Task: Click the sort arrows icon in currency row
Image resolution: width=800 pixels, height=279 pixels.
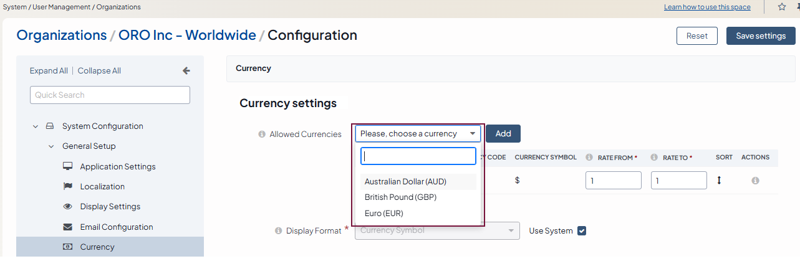Action: pyautogui.click(x=718, y=181)
